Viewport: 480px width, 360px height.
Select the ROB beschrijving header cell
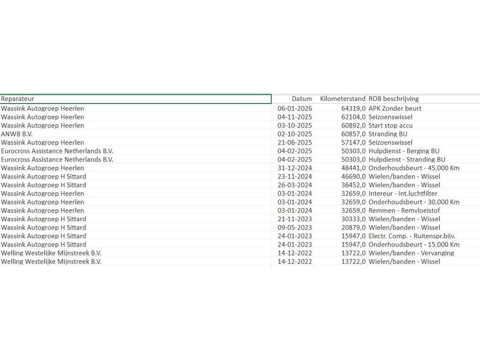tap(394, 99)
